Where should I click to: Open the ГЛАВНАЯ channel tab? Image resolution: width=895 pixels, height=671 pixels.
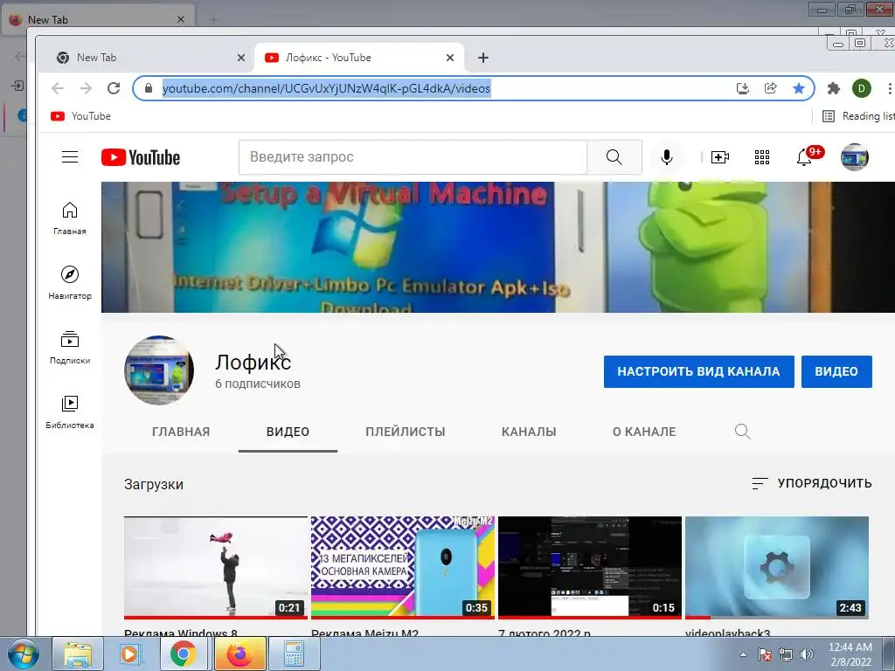tap(181, 432)
